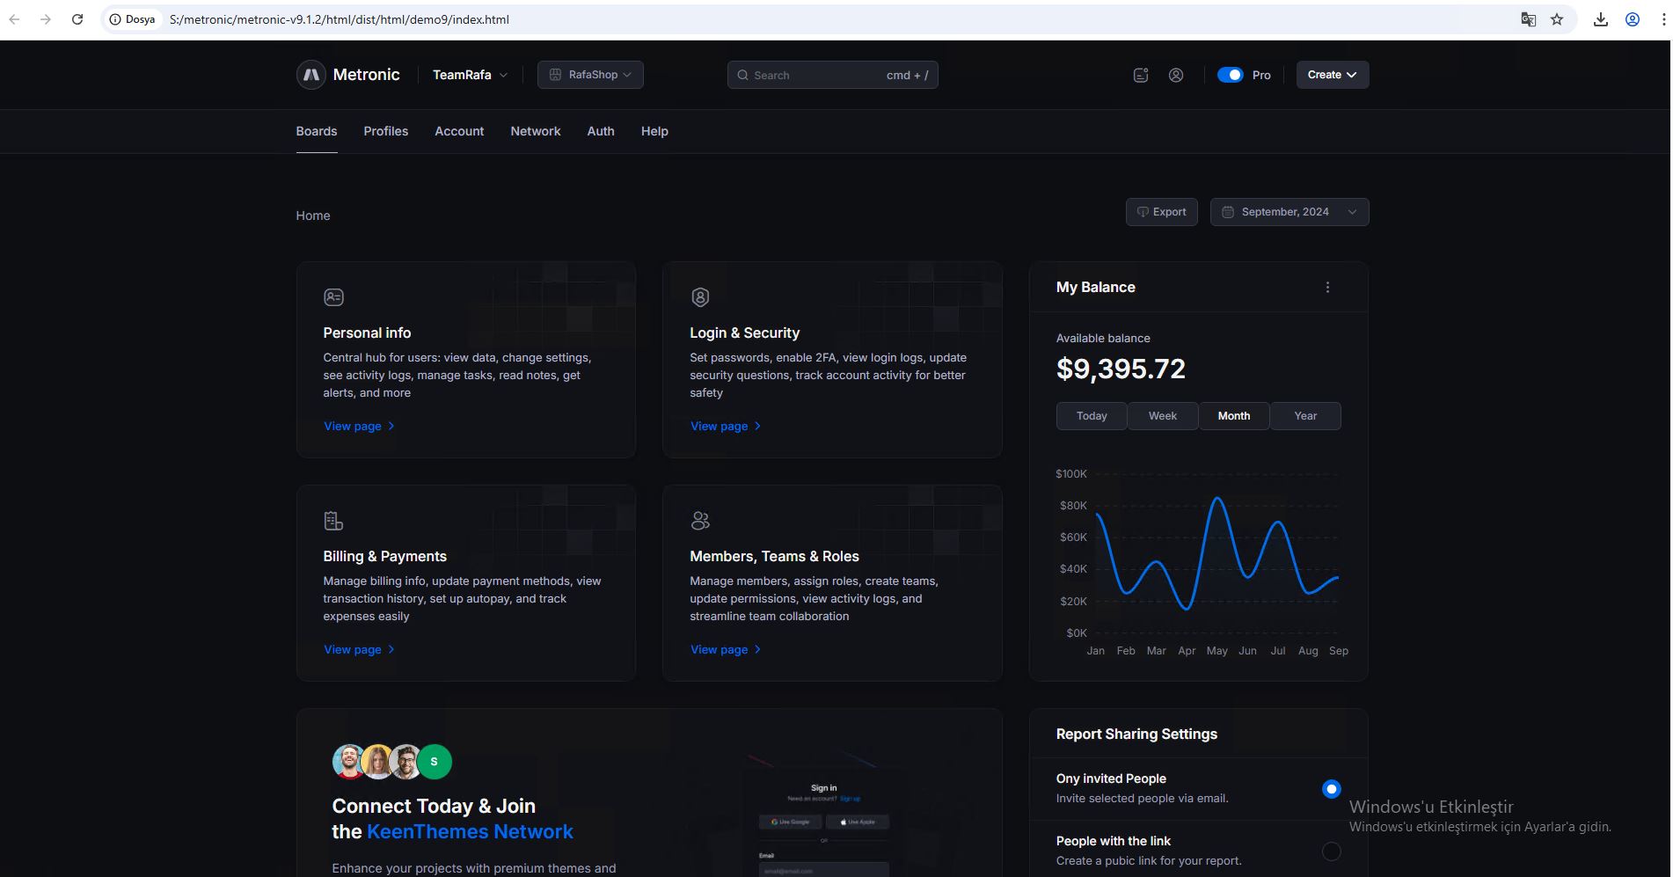The image size is (1673, 877).
Task: Click the Metronic logo icon
Action: (310, 75)
